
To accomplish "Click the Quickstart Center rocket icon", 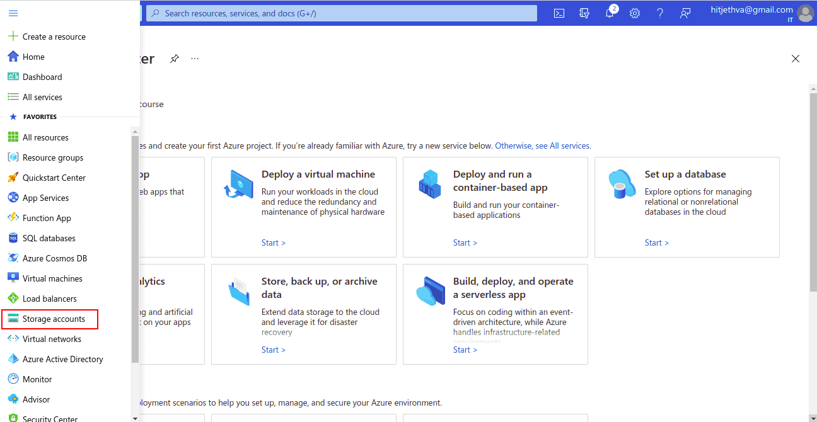I will tap(13, 178).
